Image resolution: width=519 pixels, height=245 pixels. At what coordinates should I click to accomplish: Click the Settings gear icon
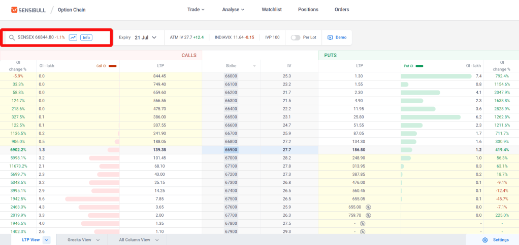485,240
